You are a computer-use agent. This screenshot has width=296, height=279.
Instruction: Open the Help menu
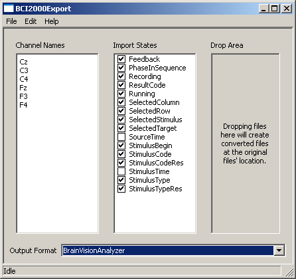coord(52,21)
